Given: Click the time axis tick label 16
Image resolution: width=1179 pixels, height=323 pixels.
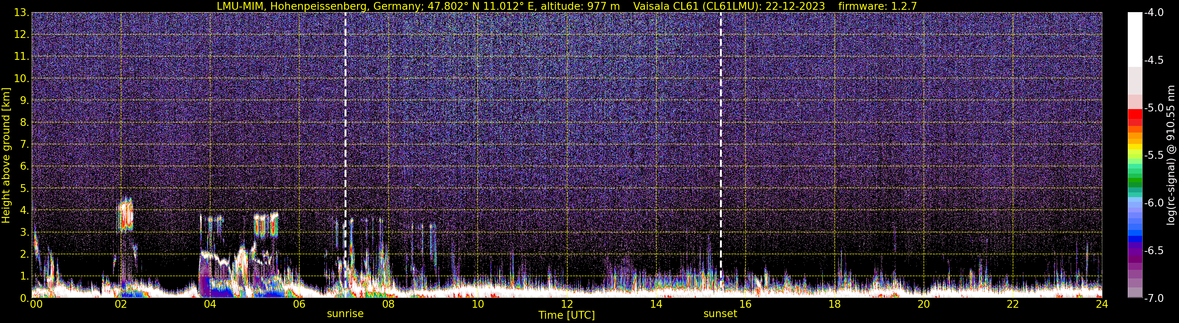Looking at the screenshot, I should tap(745, 304).
